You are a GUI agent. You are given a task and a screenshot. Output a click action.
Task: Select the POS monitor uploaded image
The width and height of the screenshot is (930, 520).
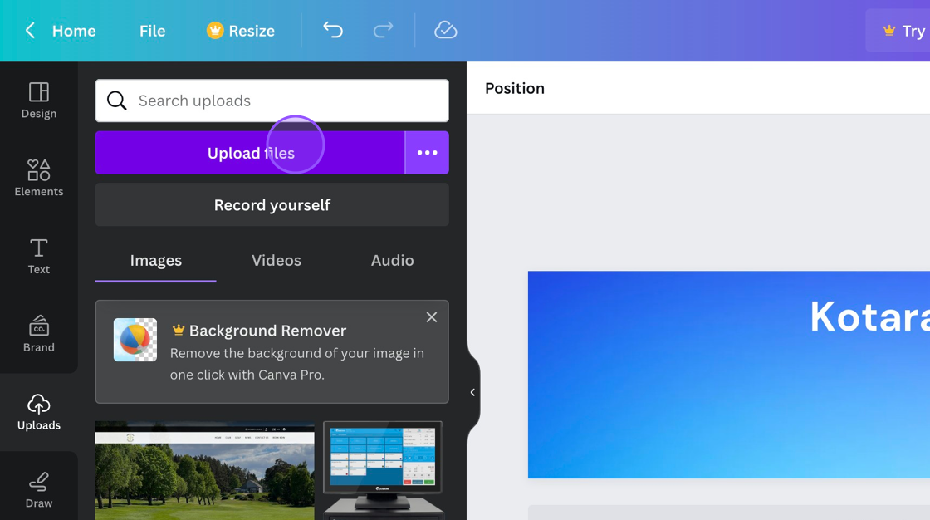coord(383,471)
